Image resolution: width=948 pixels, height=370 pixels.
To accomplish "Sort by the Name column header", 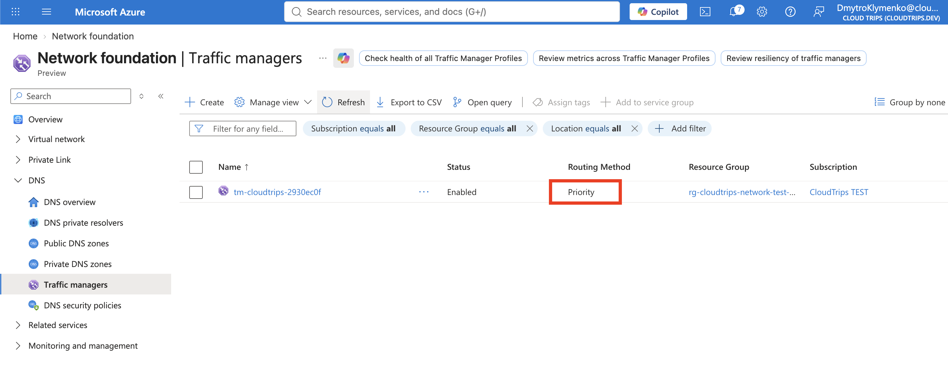I will click(234, 167).
